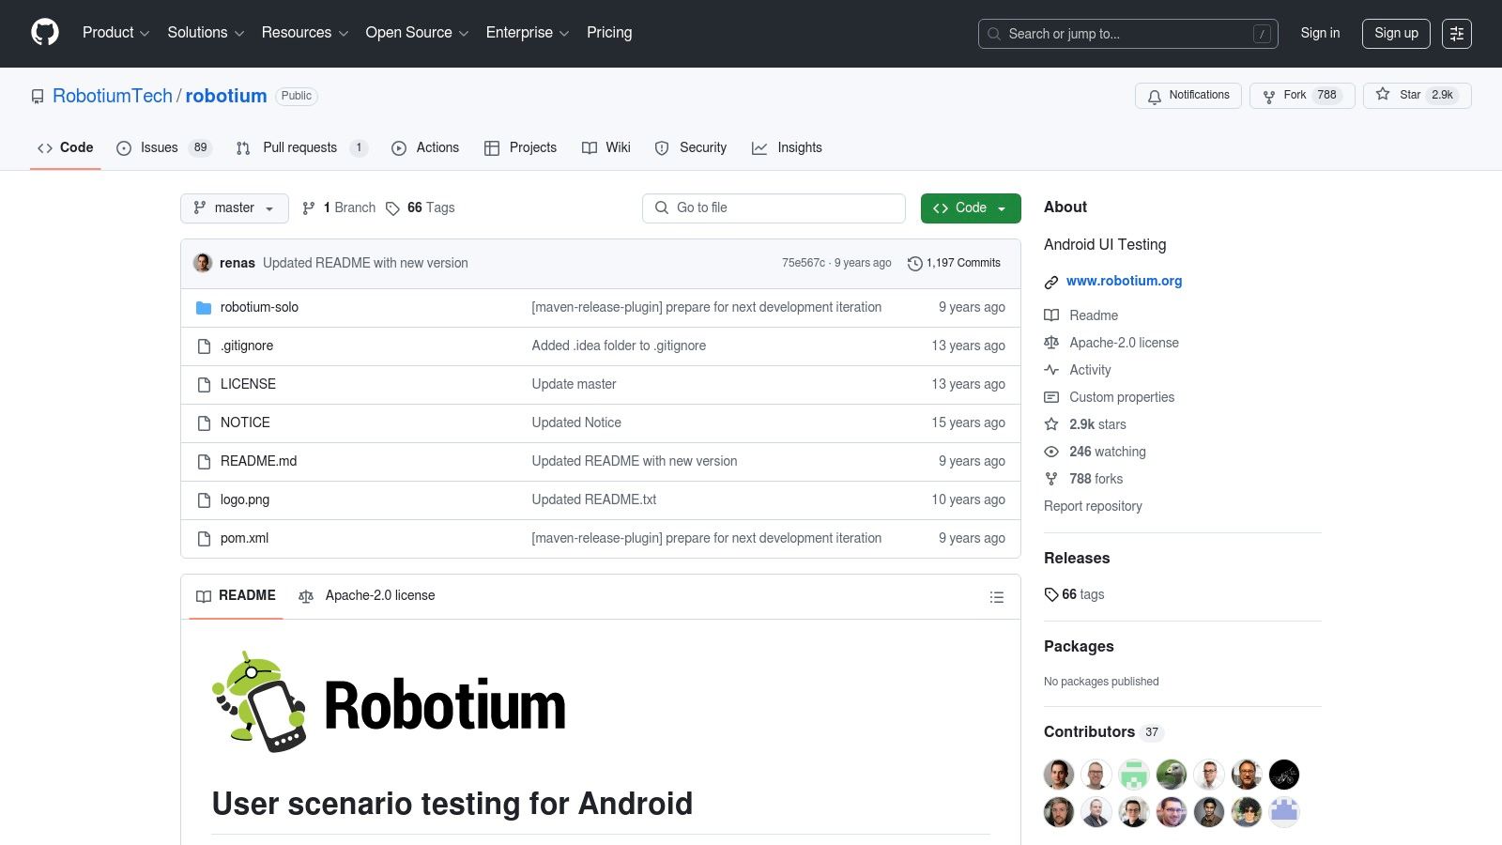Screen dimensions: 1502x845
Task: Click the Pricing link
Action: point(609,33)
